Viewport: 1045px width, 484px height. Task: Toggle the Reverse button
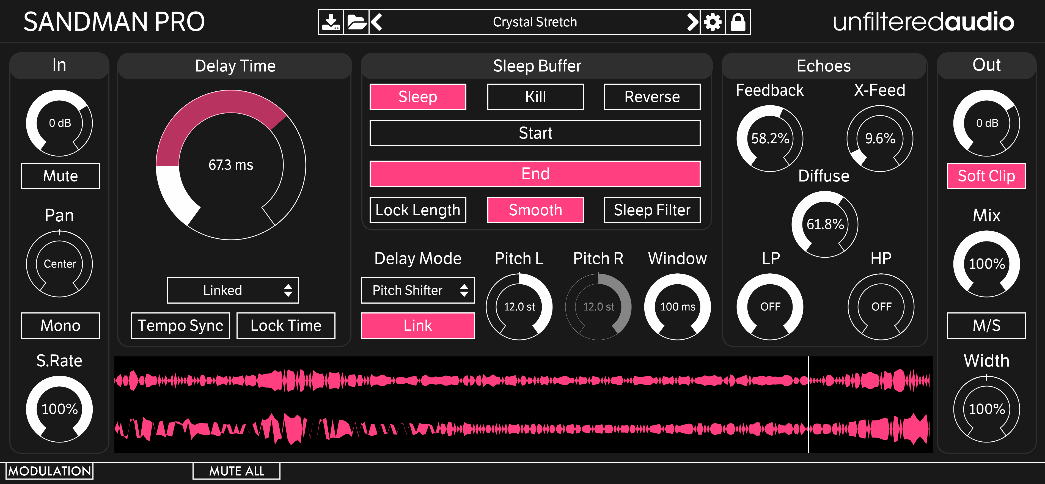(652, 97)
